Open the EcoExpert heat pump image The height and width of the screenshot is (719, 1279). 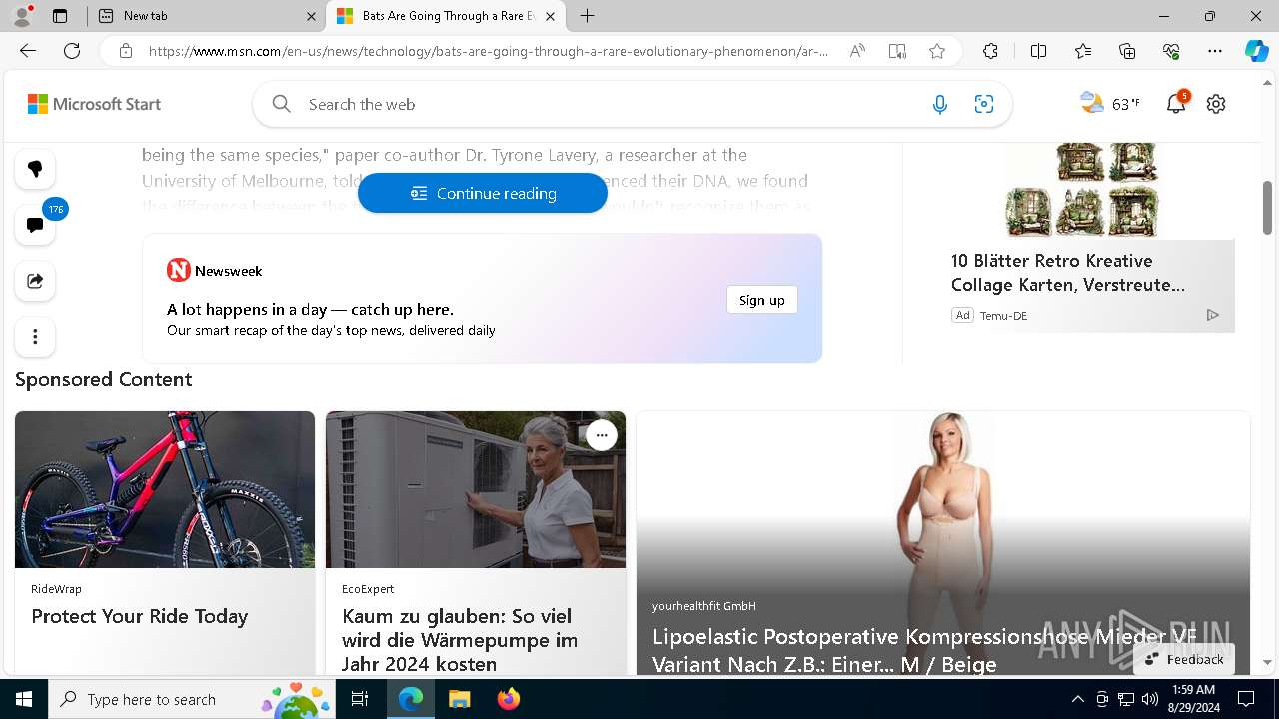click(x=476, y=489)
